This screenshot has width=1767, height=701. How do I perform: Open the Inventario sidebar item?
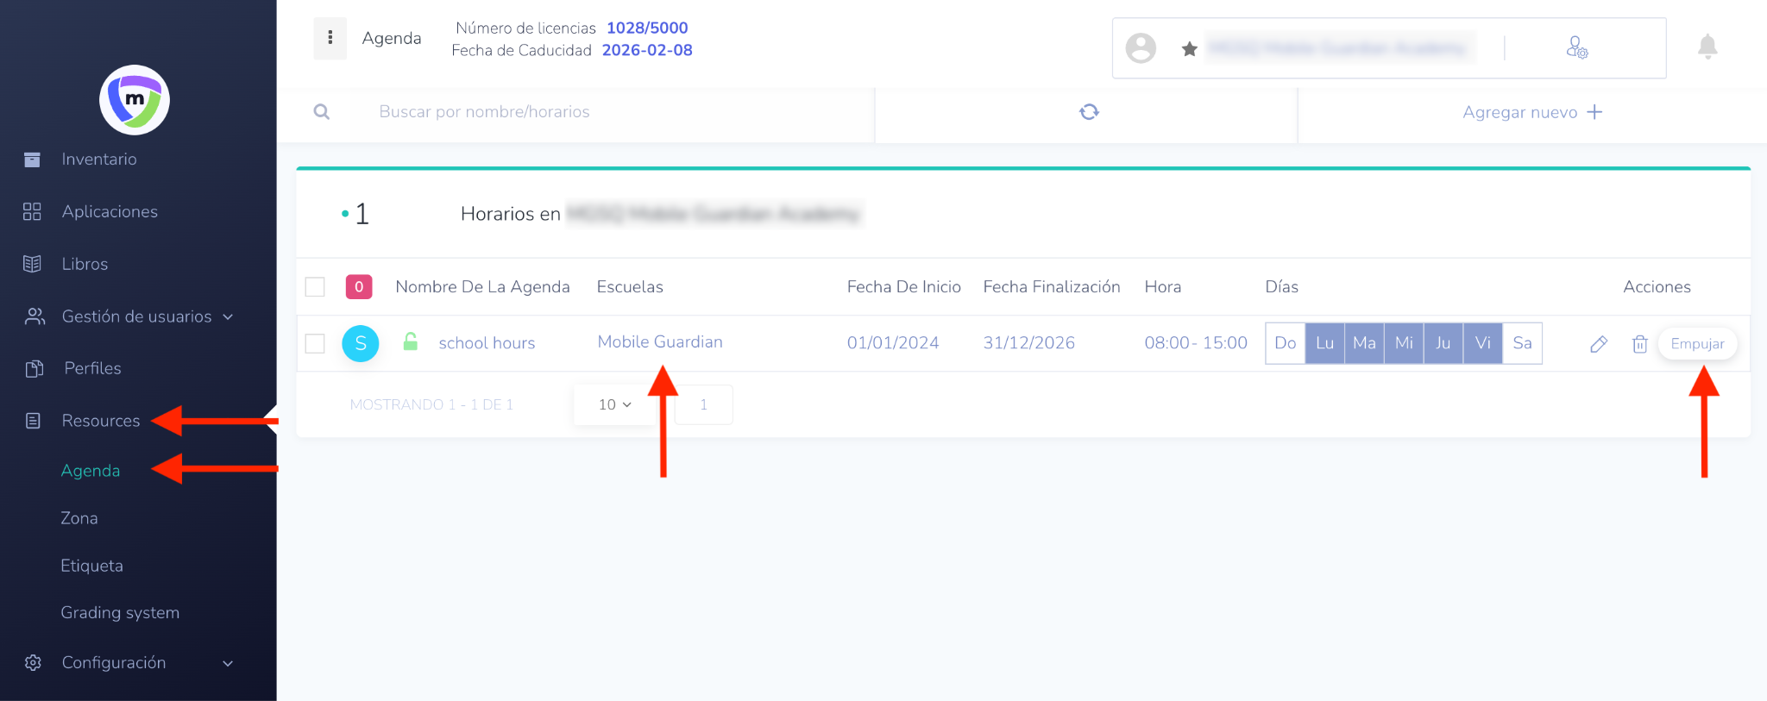coord(98,160)
